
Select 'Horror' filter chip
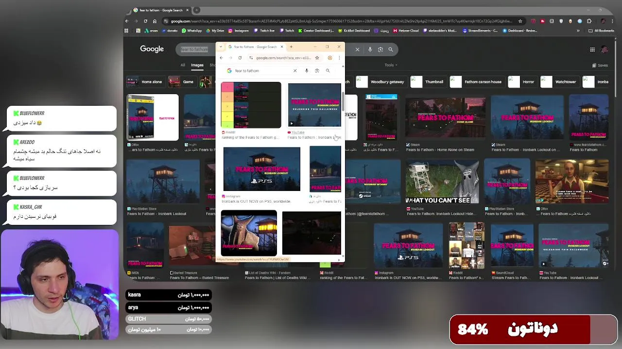tap(522, 82)
